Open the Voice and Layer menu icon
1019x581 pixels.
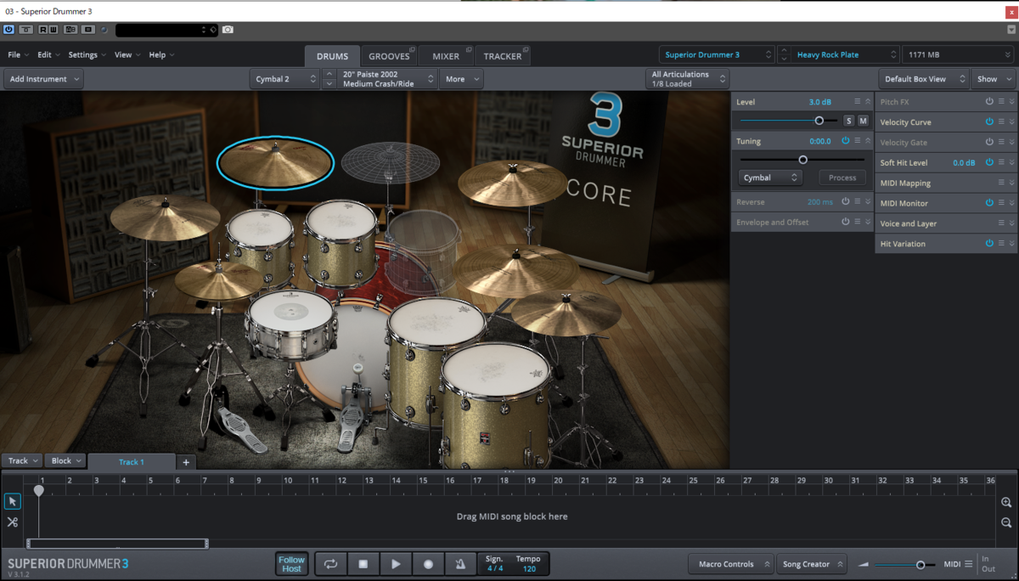point(1001,223)
